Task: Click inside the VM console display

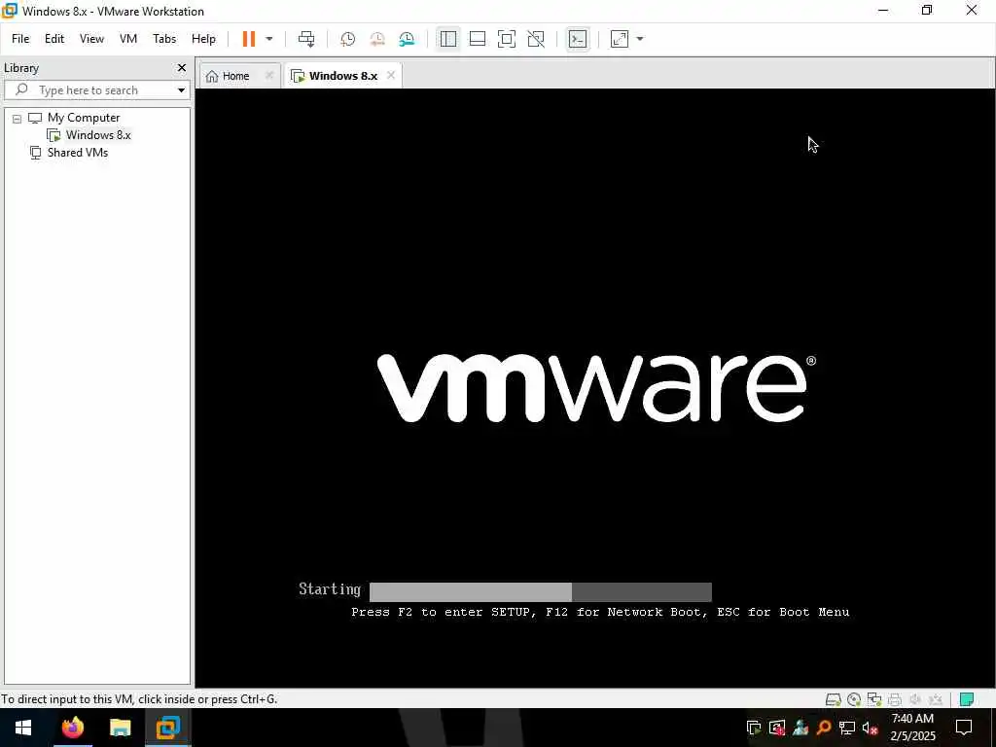Action: click(x=594, y=387)
